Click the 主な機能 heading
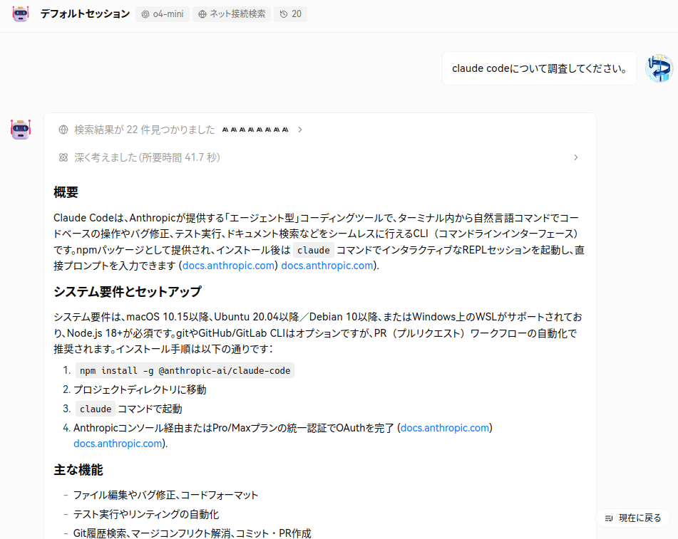Viewport: 678px width, 539px height. [x=78, y=470]
